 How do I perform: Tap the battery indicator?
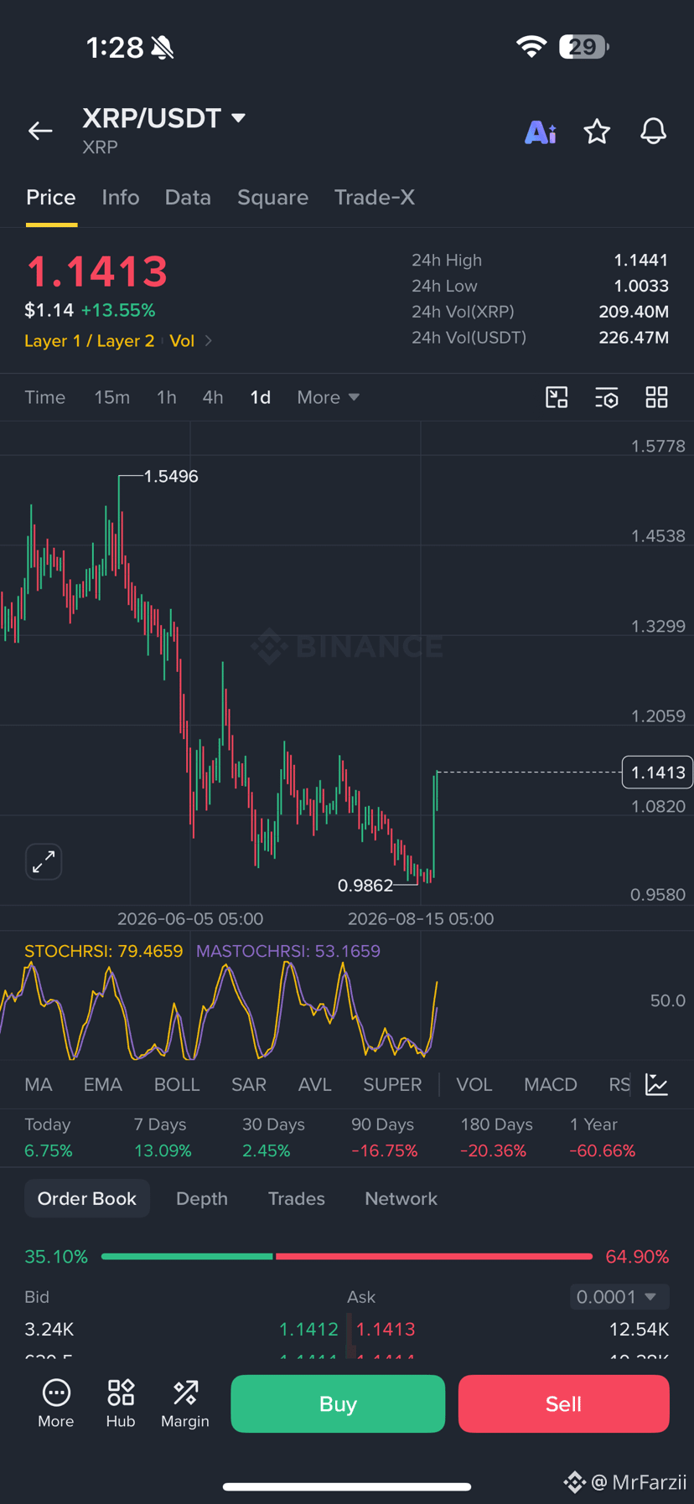(x=584, y=47)
